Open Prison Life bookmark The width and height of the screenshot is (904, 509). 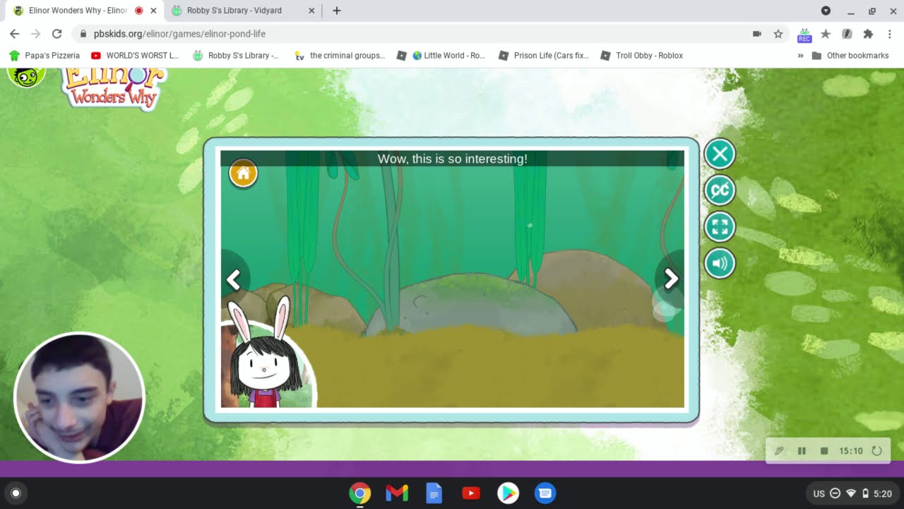pos(543,55)
